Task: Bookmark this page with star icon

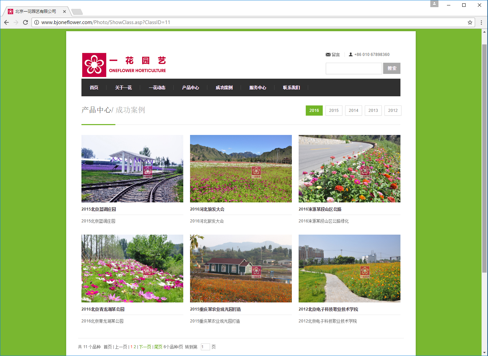Action: 470,22
